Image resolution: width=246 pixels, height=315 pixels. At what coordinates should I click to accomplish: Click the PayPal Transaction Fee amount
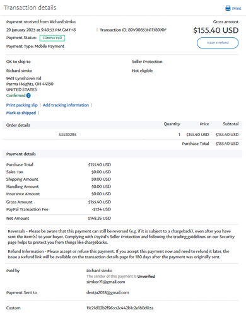(102, 209)
